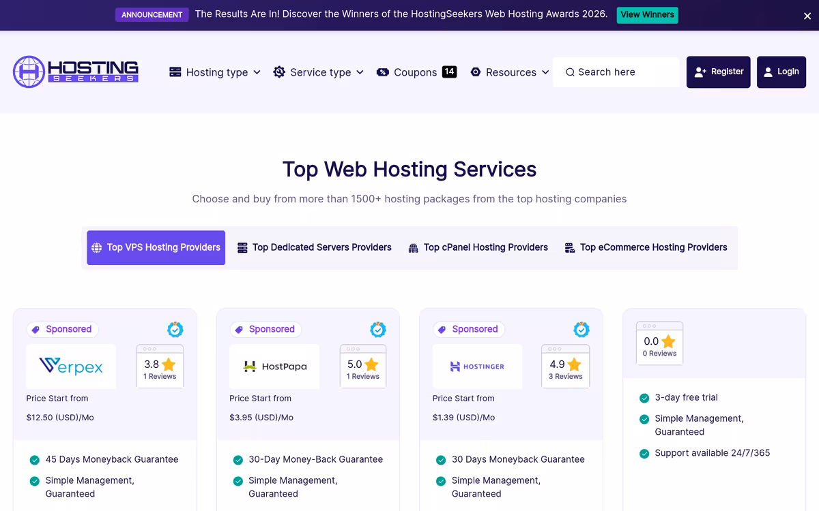819x511 pixels.
Task: Click the Login button
Action: (x=781, y=72)
